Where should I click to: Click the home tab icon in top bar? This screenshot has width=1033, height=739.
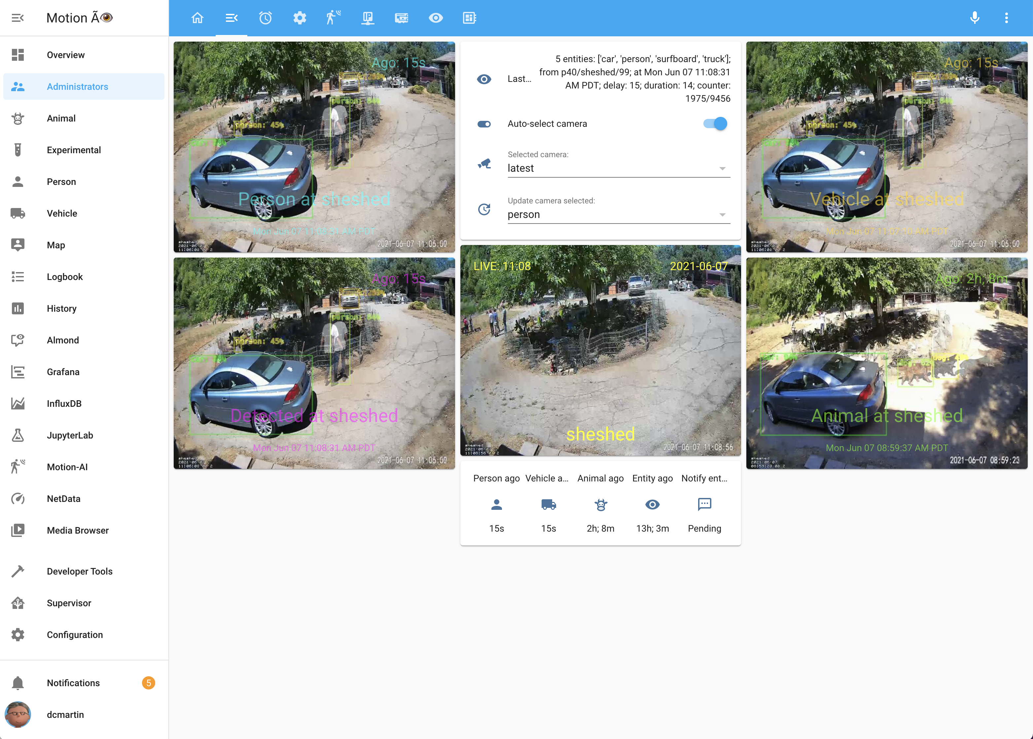tap(197, 18)
